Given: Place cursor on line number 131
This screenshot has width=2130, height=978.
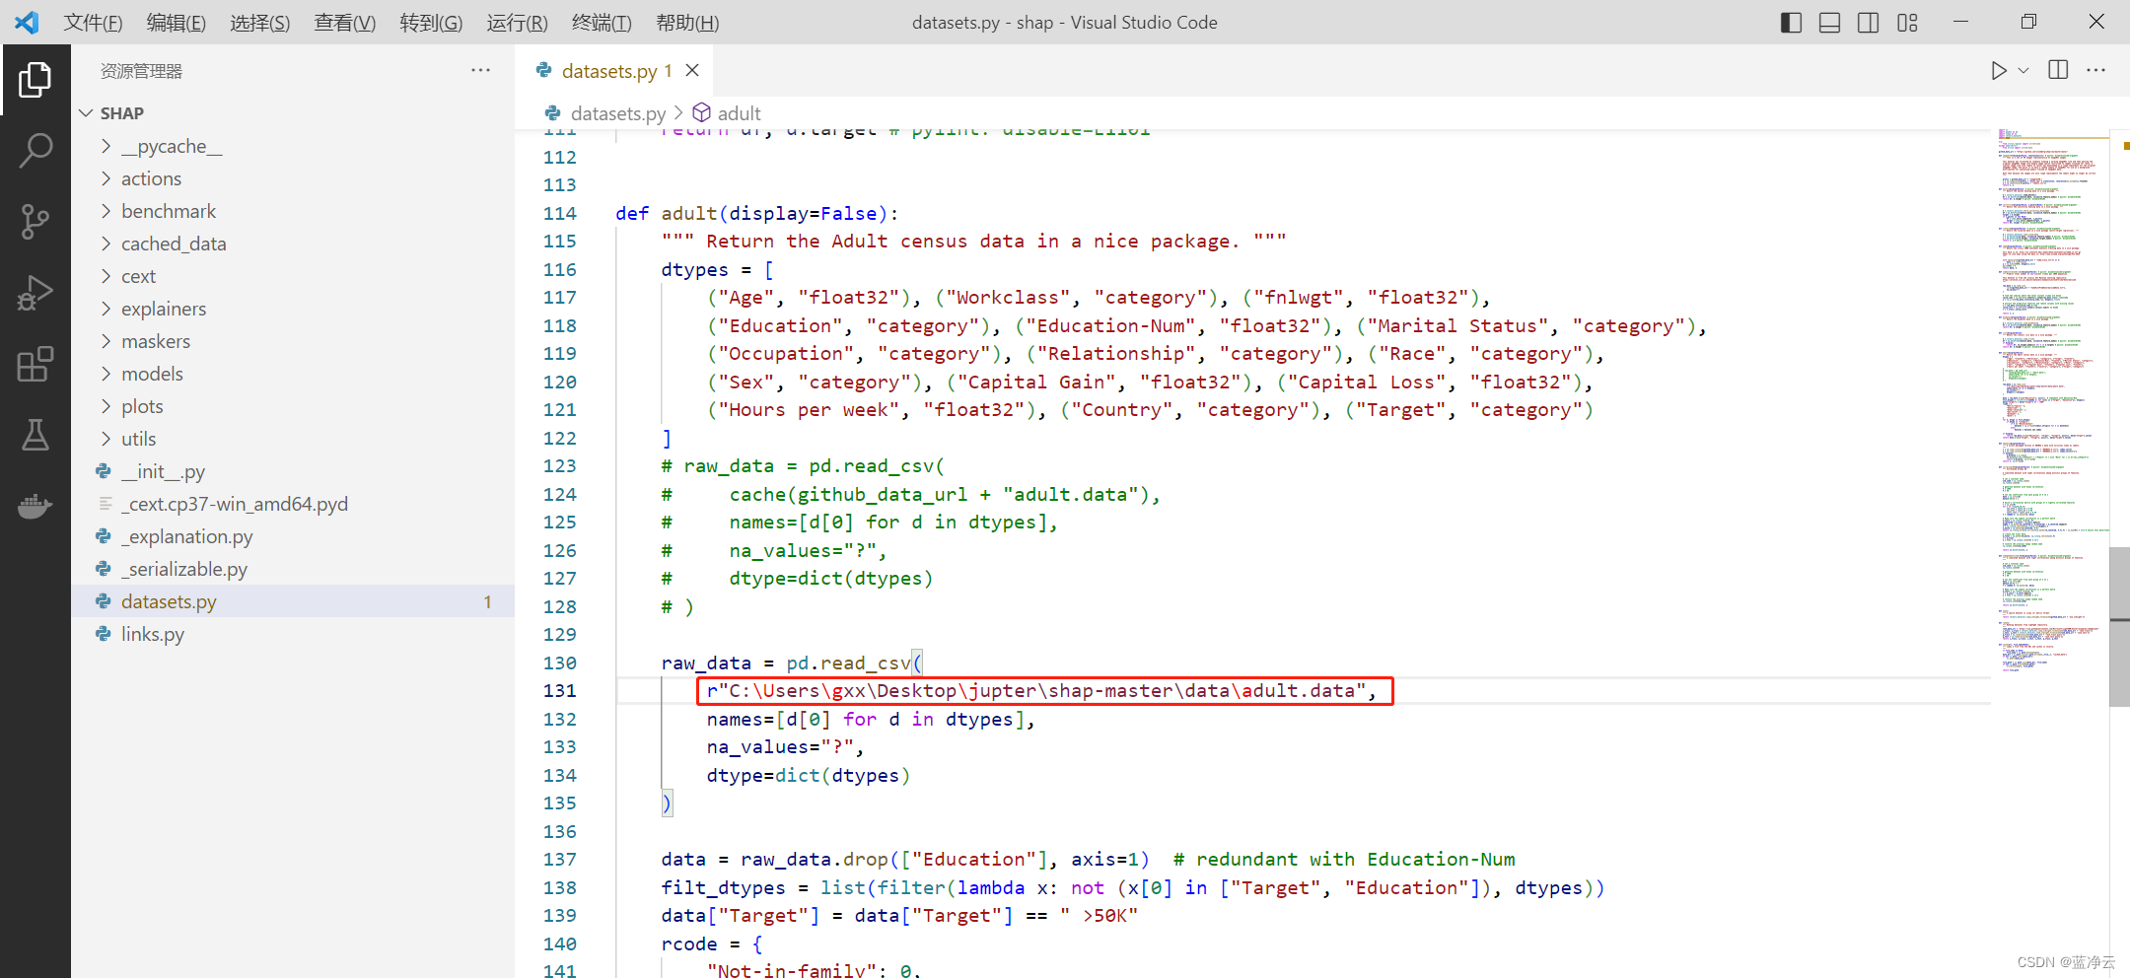Looking at the screenshot, I should pos(559,691).
